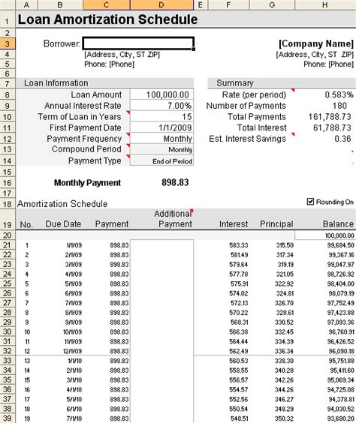Screen dimensions: 356x423
Task: Select row 20 header
Action: (x=8, y=235)
